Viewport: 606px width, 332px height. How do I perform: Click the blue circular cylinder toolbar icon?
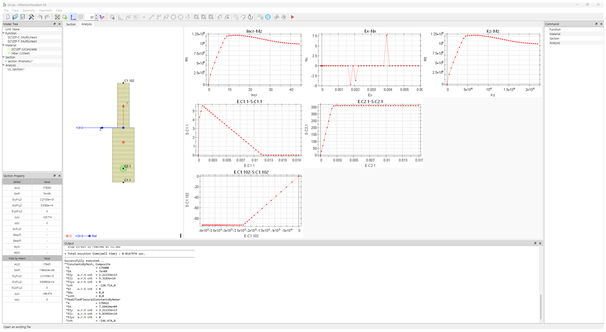(268, 17)
